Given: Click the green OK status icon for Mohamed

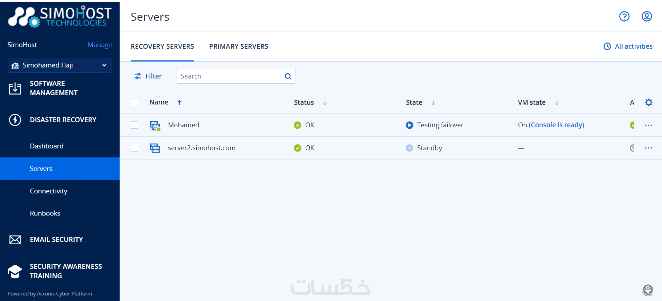Looking at the screenshot, I should click(297, 125).
